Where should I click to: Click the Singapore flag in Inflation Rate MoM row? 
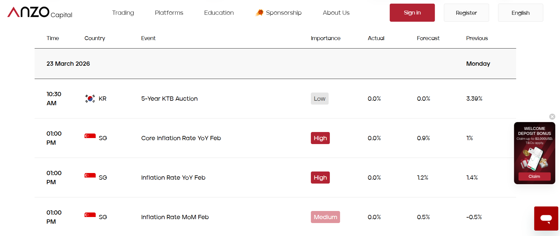pos(90,215)
